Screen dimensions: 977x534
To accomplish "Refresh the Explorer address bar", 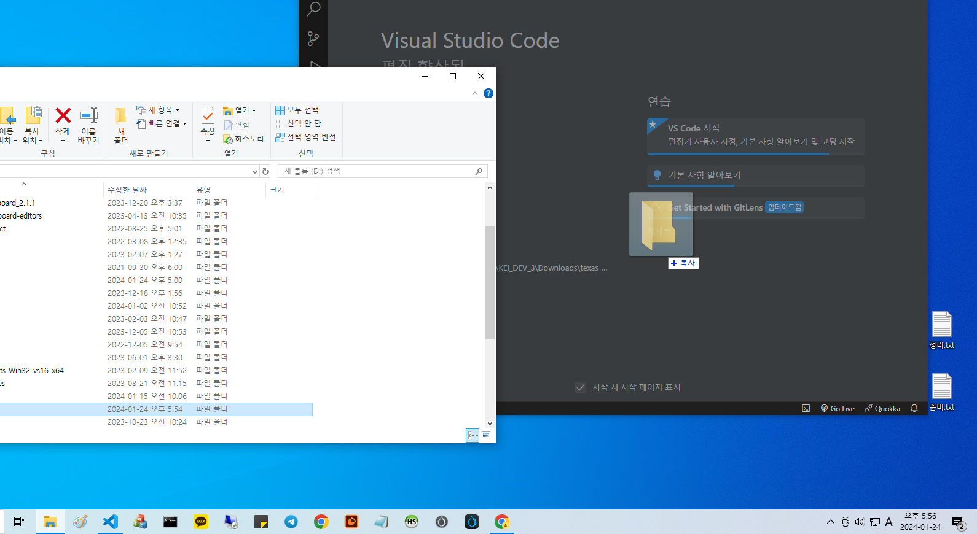I will click(x=265, y=171).
